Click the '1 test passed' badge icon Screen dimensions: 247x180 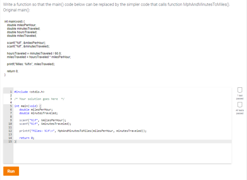pyautogui.click(x=240, y=90)
